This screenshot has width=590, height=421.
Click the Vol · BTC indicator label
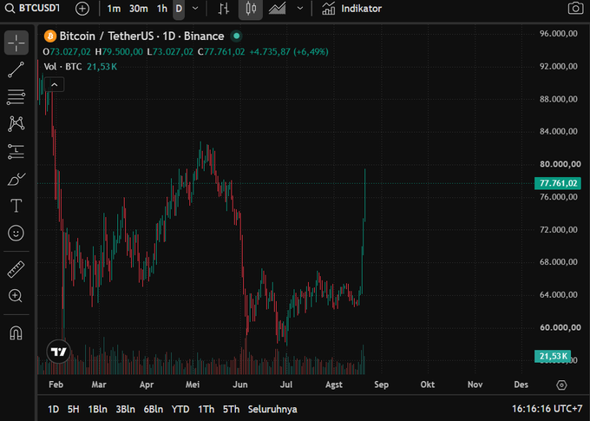[62, 67]
